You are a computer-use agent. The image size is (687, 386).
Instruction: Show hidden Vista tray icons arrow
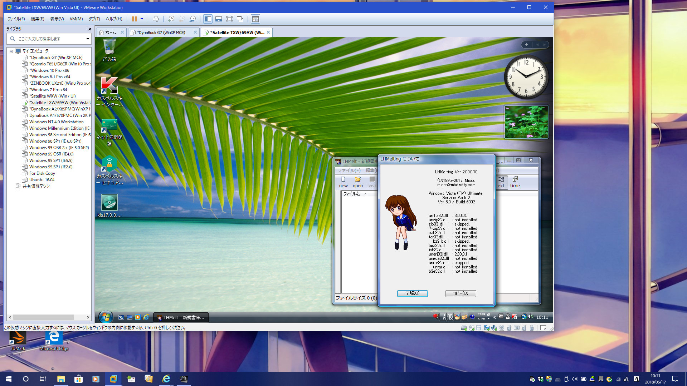494,317
